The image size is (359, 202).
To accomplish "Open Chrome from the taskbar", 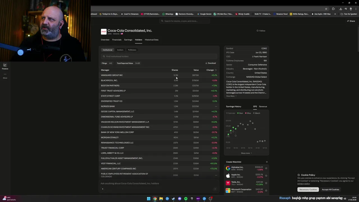I will coord(155,199).
